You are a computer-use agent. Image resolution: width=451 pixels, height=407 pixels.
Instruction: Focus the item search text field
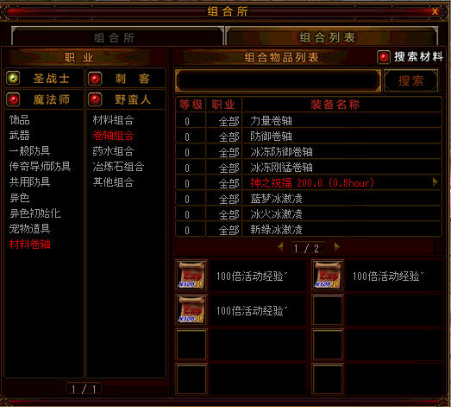[278, 80]
